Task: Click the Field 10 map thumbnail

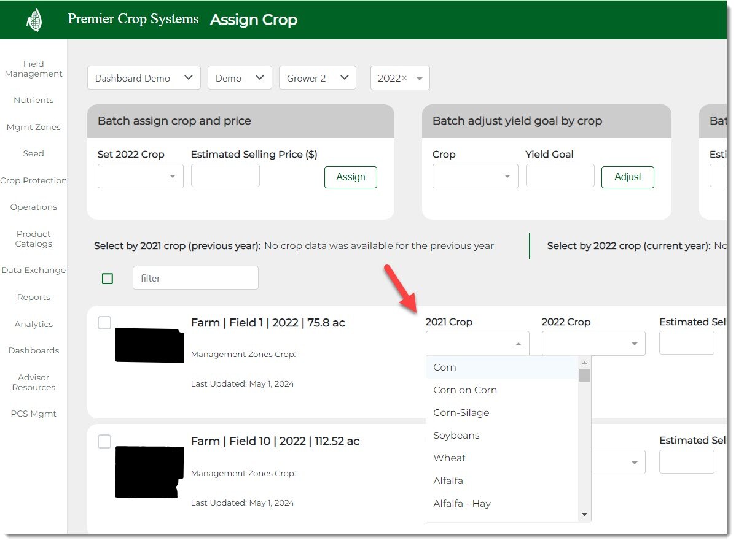Action: pyautogui.click(x=149, y=471)
